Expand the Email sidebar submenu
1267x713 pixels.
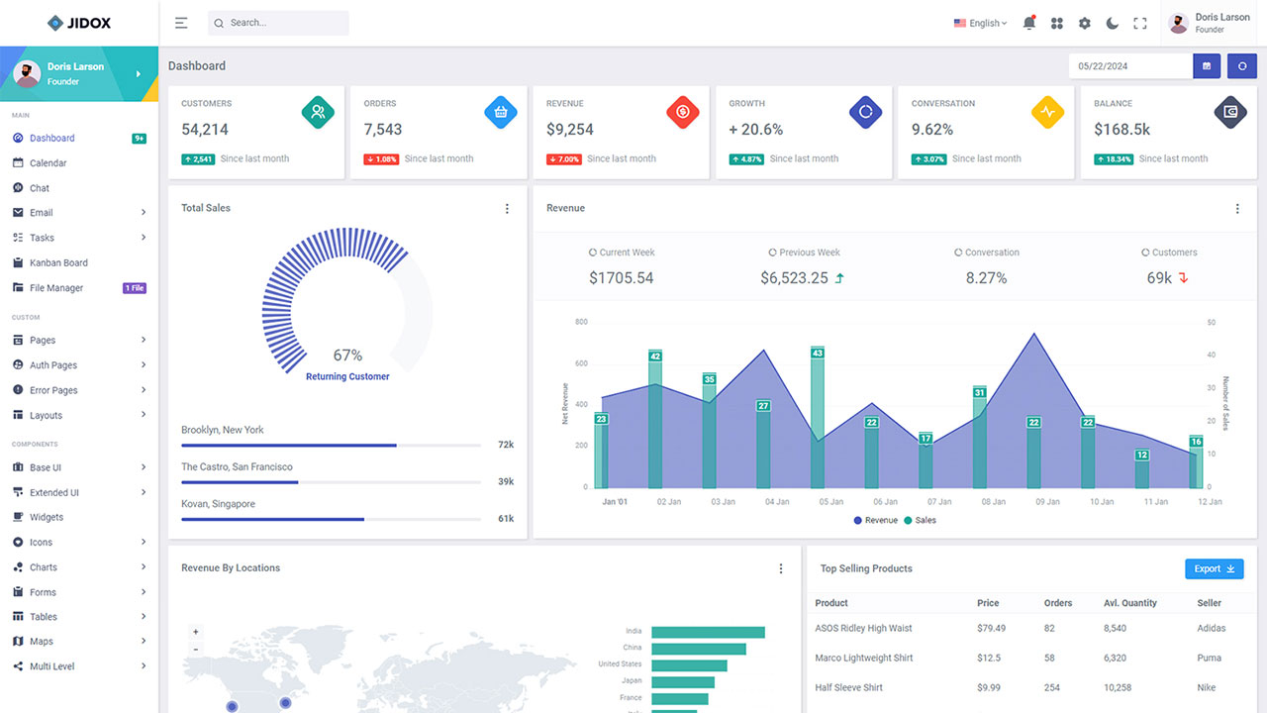tap(79, 213)
